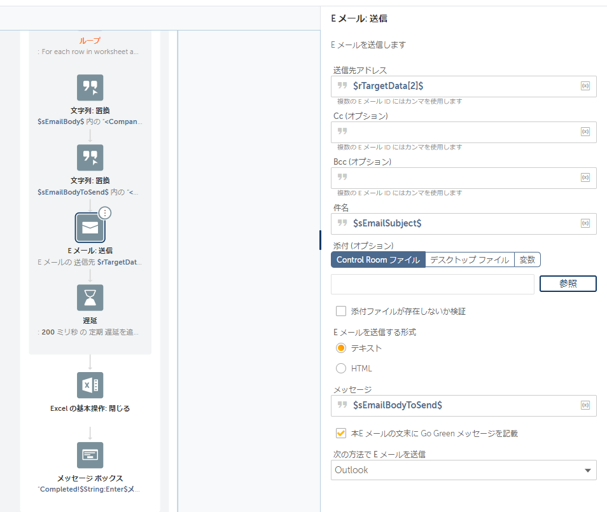
Task: Click the attachment file path input box
Action: (433, 284)
